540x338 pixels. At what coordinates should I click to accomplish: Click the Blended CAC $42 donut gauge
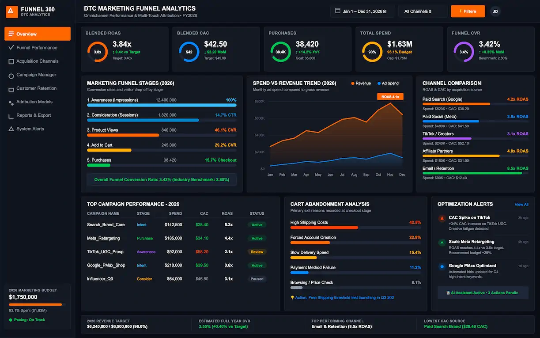tap(189, 52)
